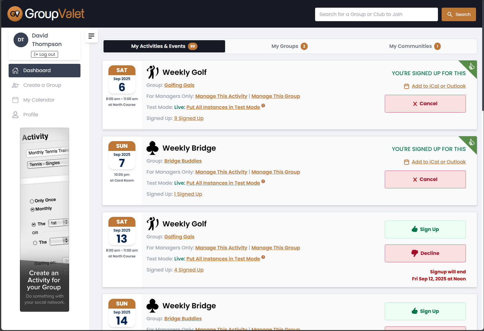Click the golfer icon for Sep 6 Weekly Golf
This screenshot has width=484, height=331.
[152, 72]
